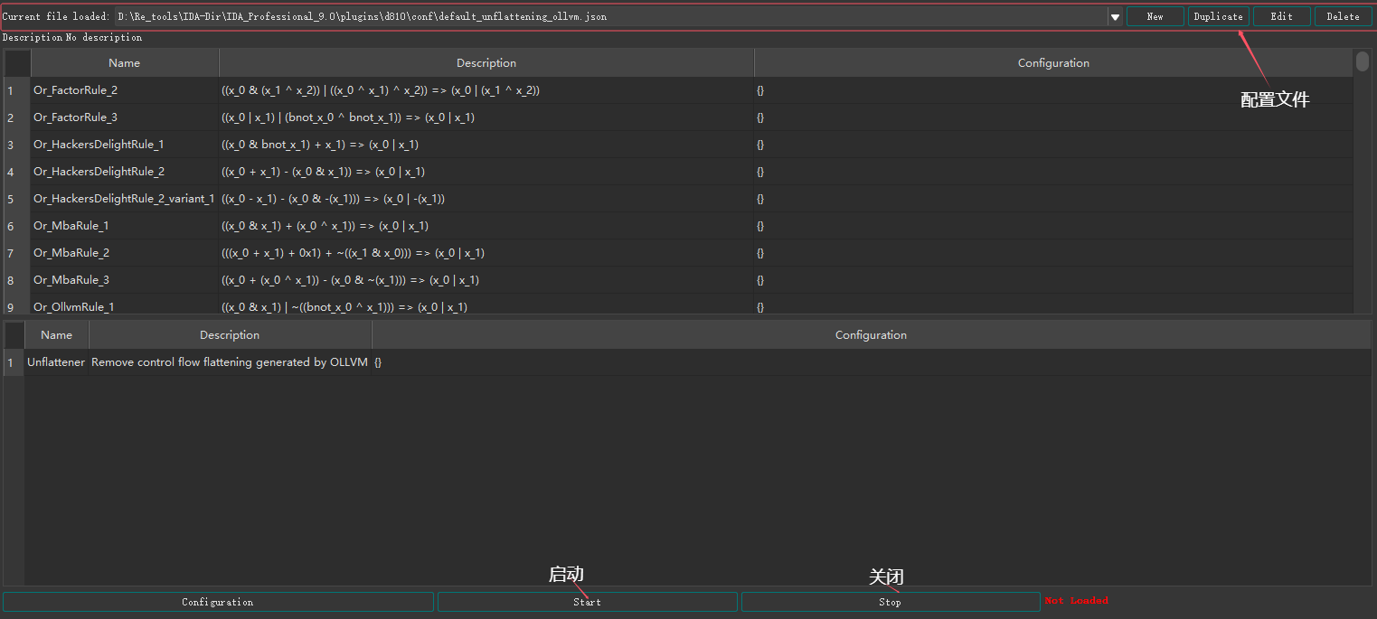1377x619 pixels.
Task: Click the rules table vertical scrollbar
Action: click(x=1362, y=181)
